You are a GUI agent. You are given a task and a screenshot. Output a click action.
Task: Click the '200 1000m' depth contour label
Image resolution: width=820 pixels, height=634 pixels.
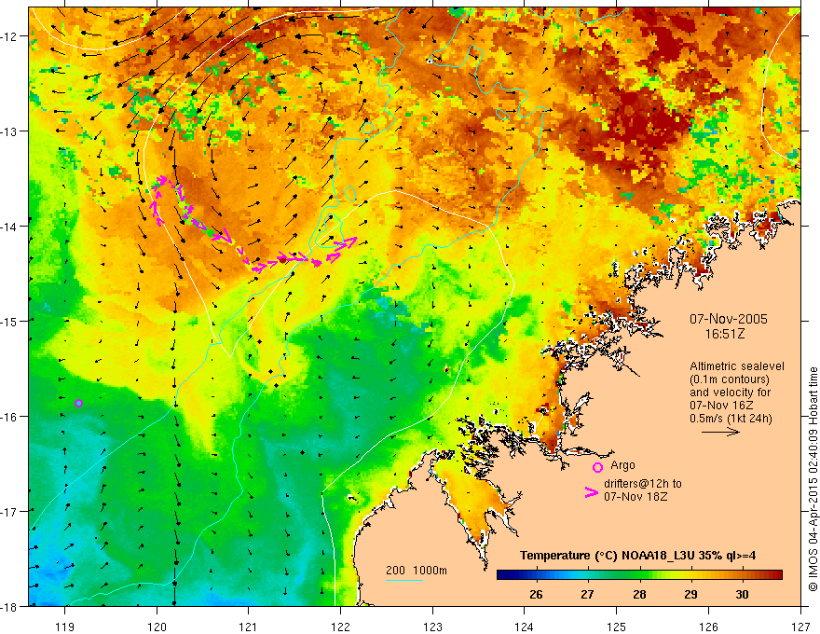(x=417, y=571)
